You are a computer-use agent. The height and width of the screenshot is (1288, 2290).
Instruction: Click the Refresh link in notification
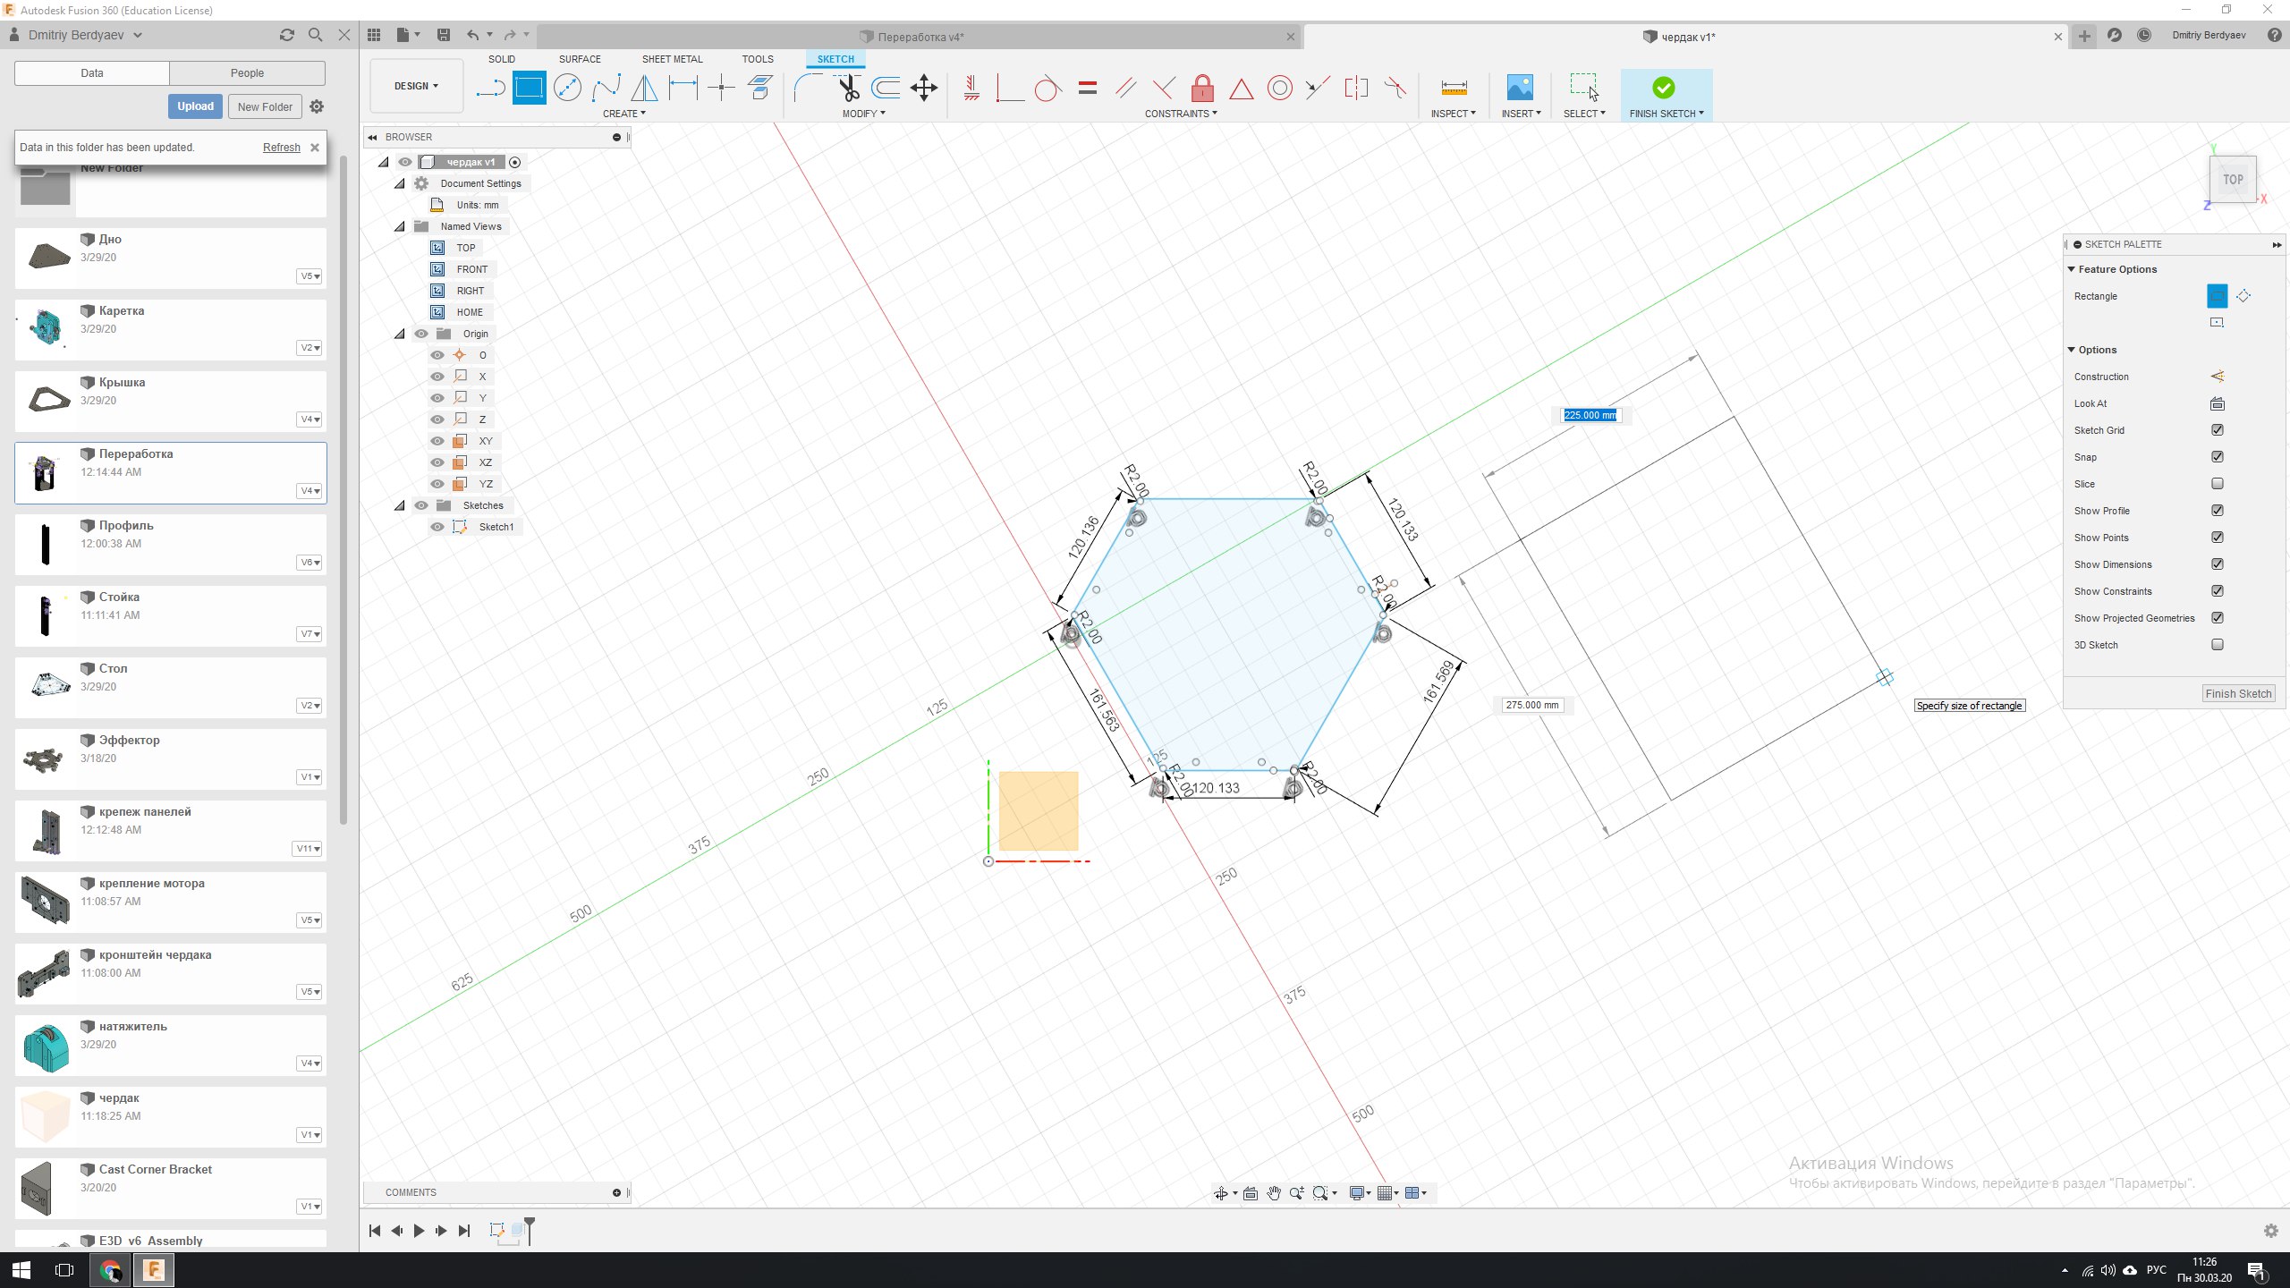click(x=281, y=148)
